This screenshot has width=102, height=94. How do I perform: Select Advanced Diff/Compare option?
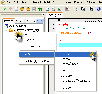[x=75, y=81]
